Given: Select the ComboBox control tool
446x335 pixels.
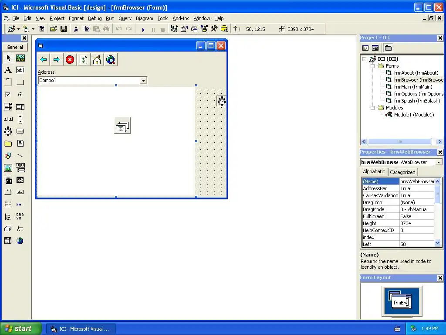Looking at the screenshot, I should pyautogui.click(x=8, y=107).
